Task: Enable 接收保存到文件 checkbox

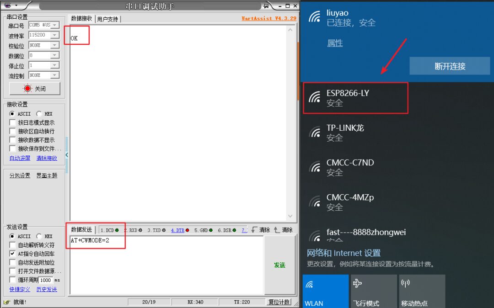Action: coord(13,149)
